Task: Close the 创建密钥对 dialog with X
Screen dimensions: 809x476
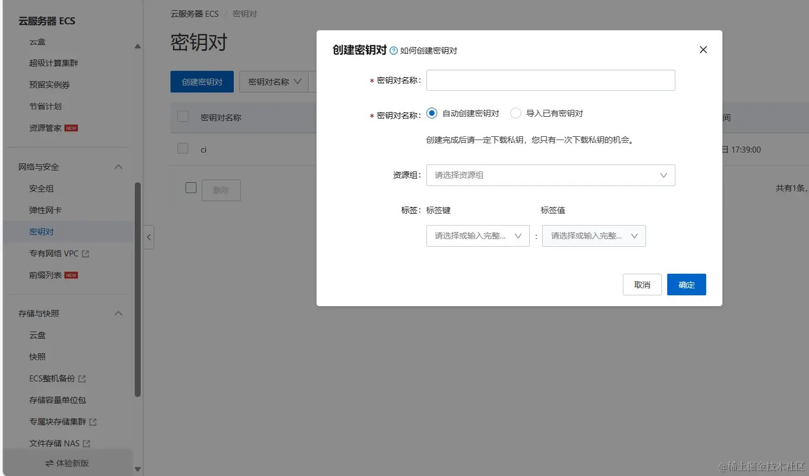Action: 703,50
